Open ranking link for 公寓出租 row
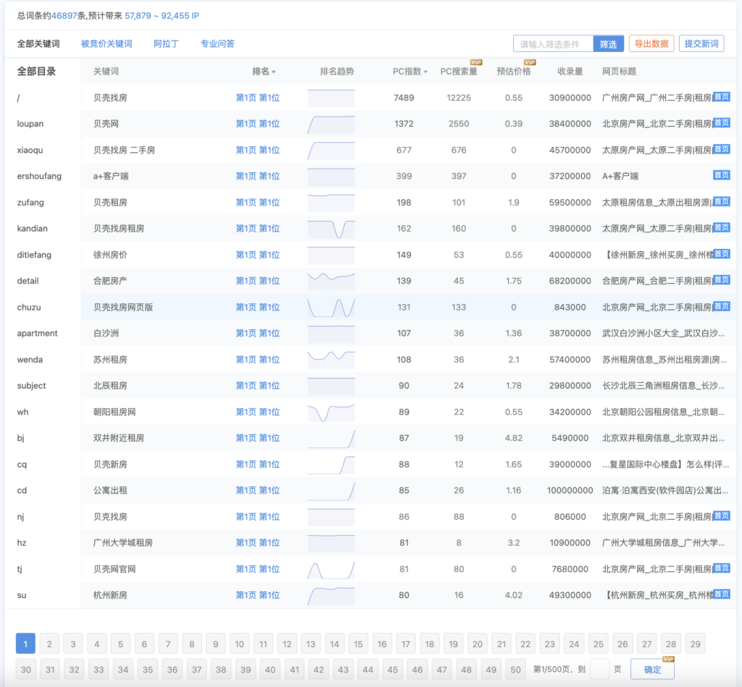 [x=257, y=490]
